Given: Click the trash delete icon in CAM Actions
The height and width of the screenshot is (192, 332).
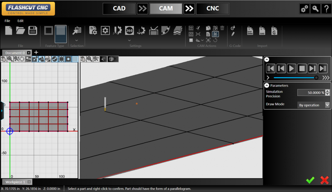Looking at the screenshot, I should [x=222, y=28].
